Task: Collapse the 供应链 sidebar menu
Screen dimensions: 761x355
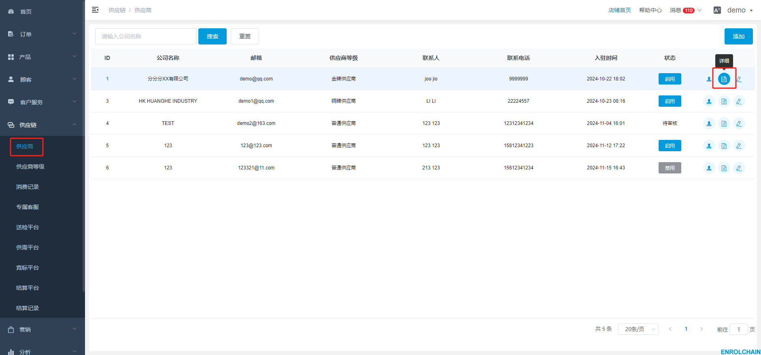Action: [43, 125]
